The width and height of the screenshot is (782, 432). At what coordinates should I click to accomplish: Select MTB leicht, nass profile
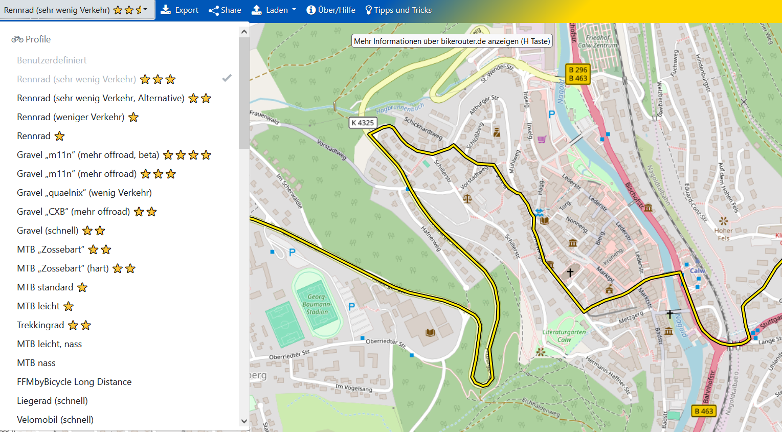[x=50, y=344]
